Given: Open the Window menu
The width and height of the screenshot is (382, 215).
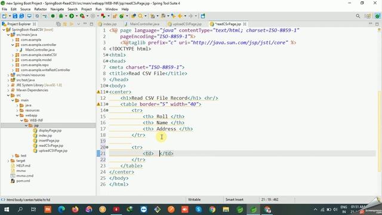Looking at the screenshot, I should point(112,9).
